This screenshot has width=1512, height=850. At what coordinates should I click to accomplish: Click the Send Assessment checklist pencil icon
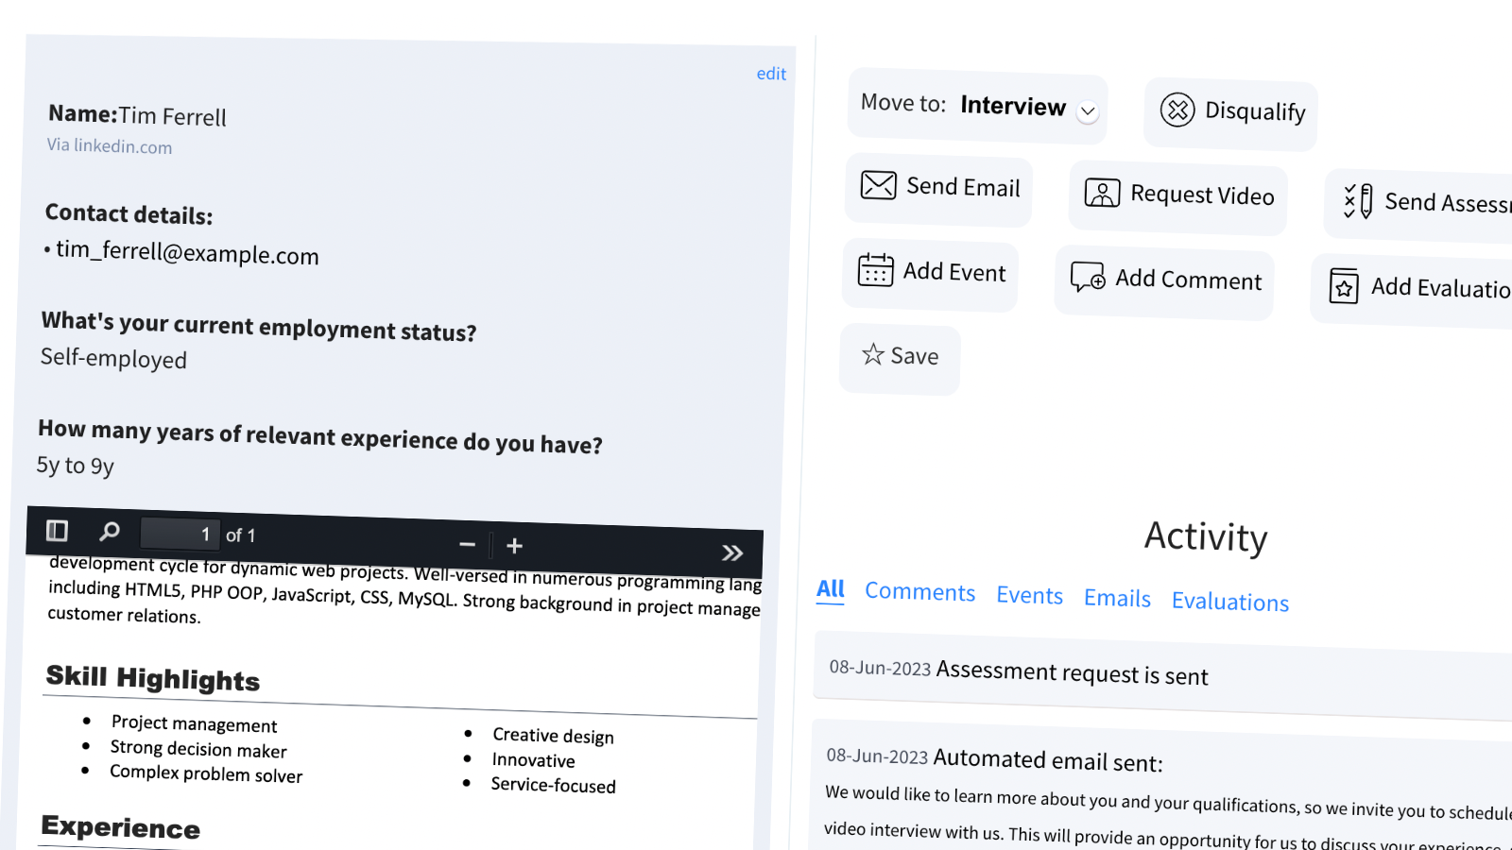tap(1358, 201)
